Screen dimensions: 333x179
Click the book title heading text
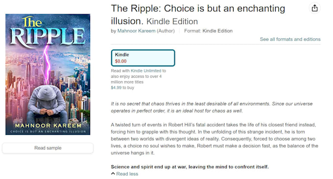click(198, 15)
